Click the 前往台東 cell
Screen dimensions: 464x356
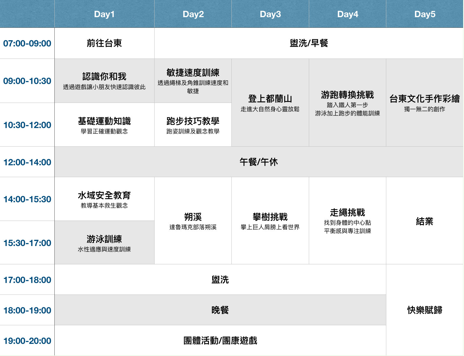pos(104,43)
